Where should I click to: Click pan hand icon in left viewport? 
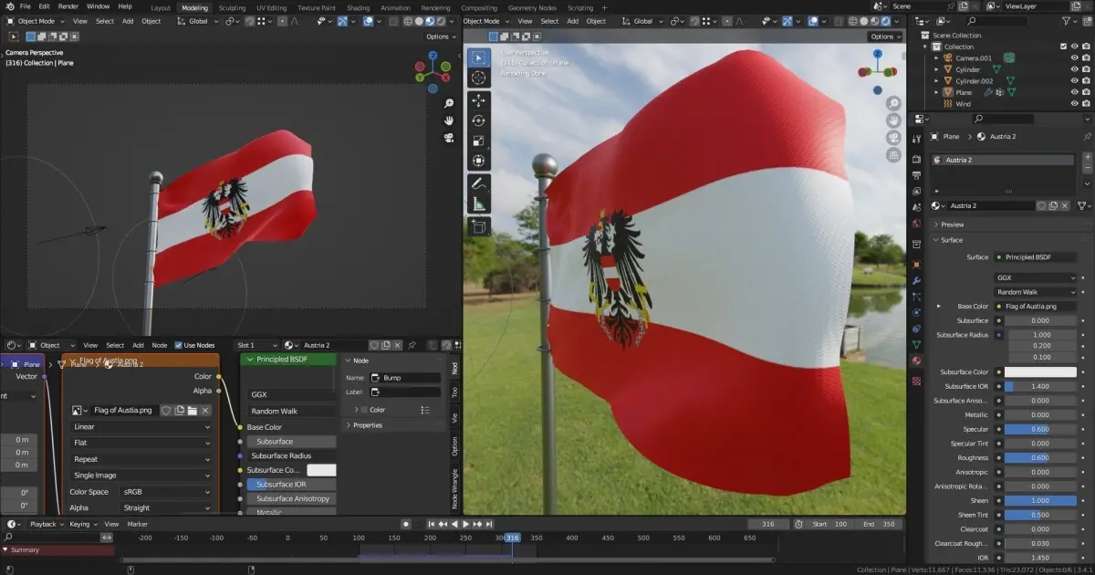[449, 120]
